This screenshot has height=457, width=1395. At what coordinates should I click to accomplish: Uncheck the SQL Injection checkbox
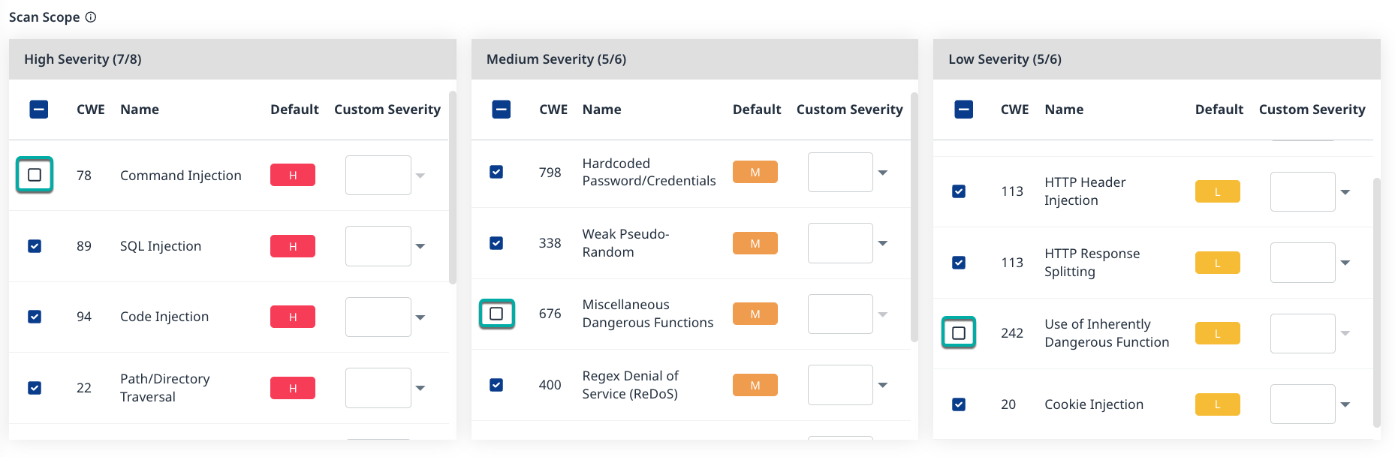click(35, 246)
